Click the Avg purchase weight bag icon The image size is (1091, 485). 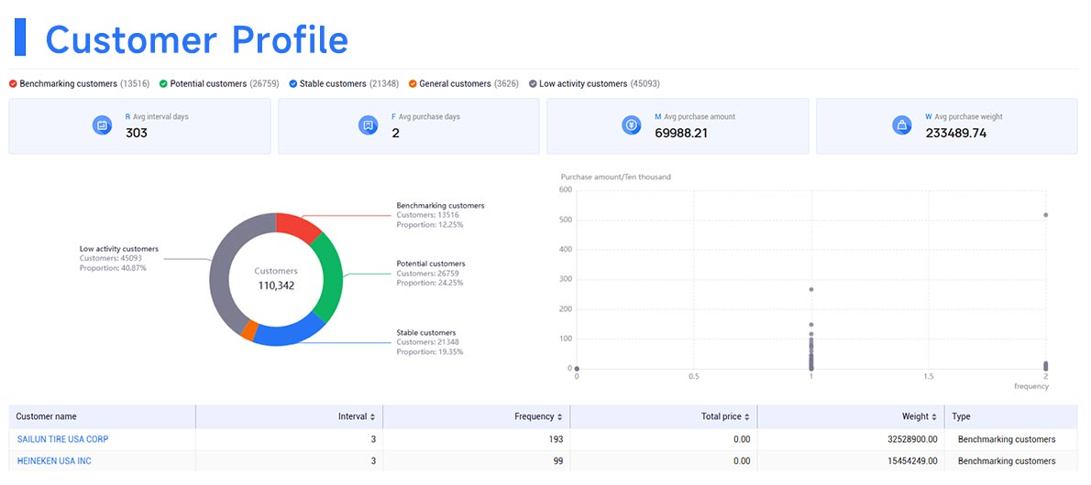[x=901, y=125]
